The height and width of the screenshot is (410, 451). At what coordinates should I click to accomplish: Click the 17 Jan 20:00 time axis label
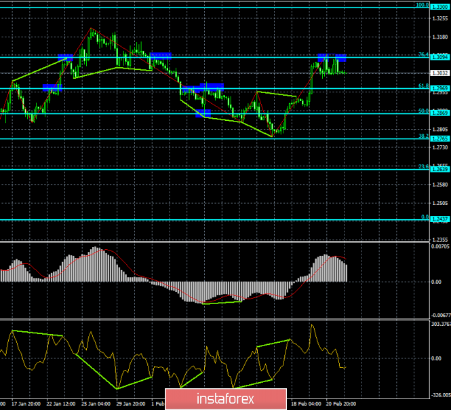click(x=26, y=404)
